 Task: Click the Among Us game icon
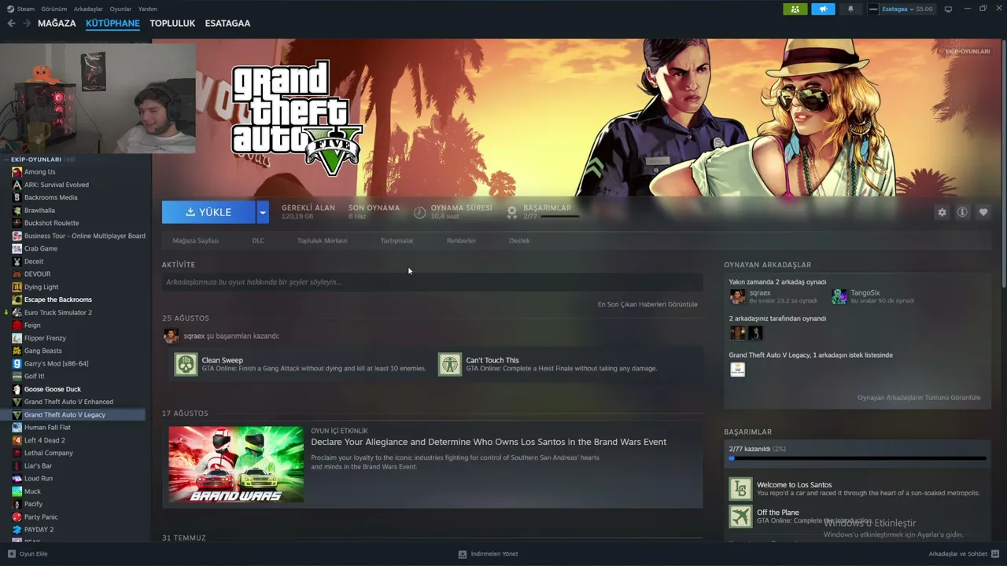tap(17, 172)
